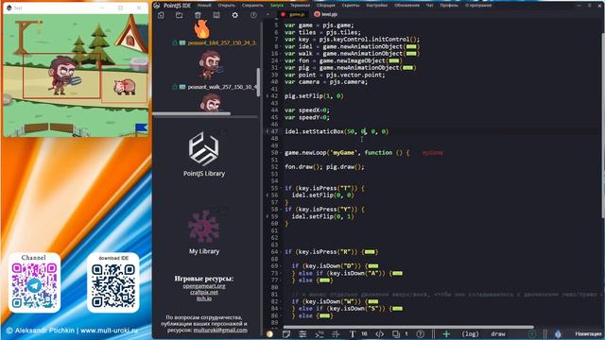The width and height of the screenshot is (605, 340).
Task: Click the trash can delete icon
Action: (198, 15)
